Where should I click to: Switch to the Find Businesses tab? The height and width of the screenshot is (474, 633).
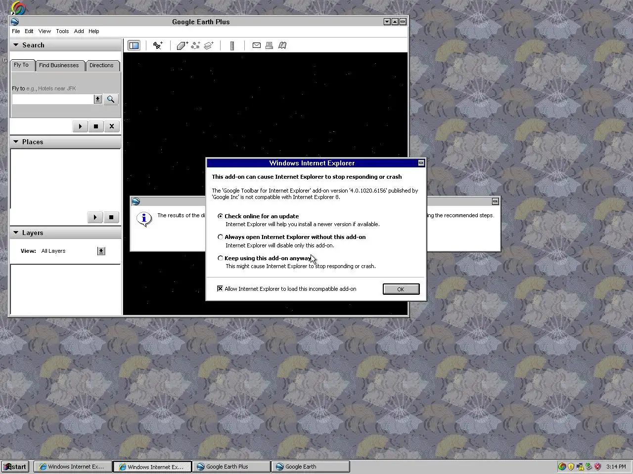pyautogui.click(x=59, y=65)
